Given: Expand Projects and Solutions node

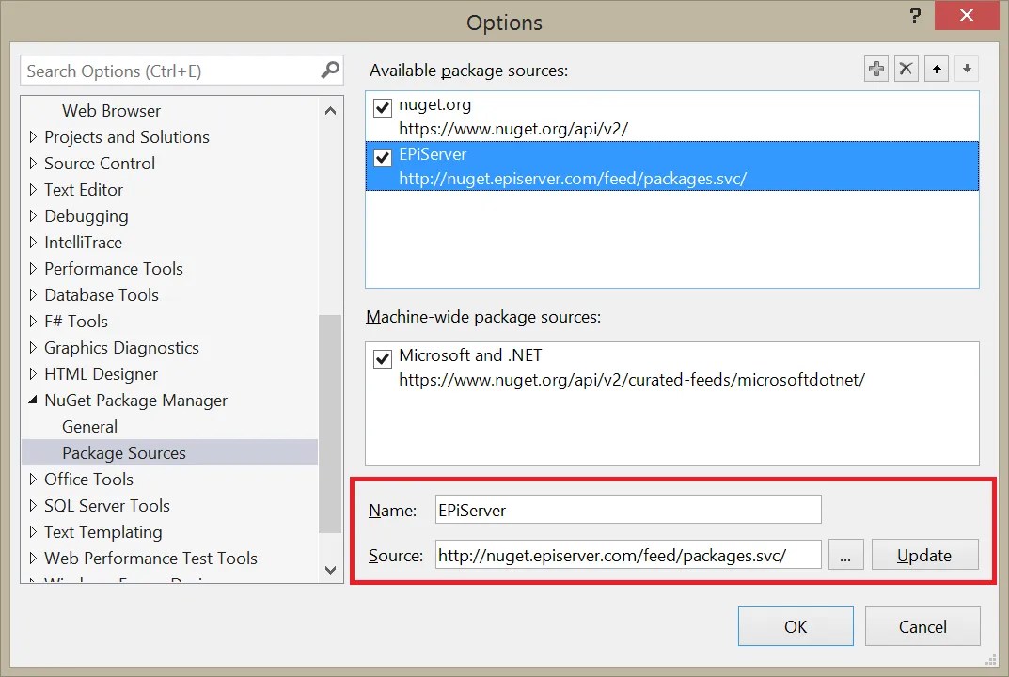Looking at the screenshot, I should pos(33,137).
